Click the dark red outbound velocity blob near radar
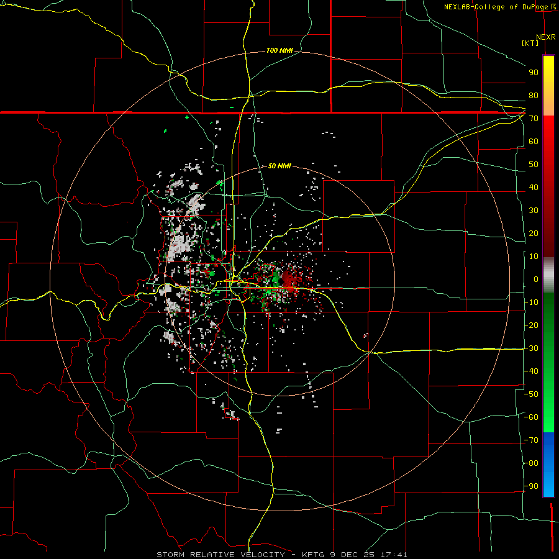Image resolution: width=559 pixels, height=559 pixels. (x=288, y=278)
